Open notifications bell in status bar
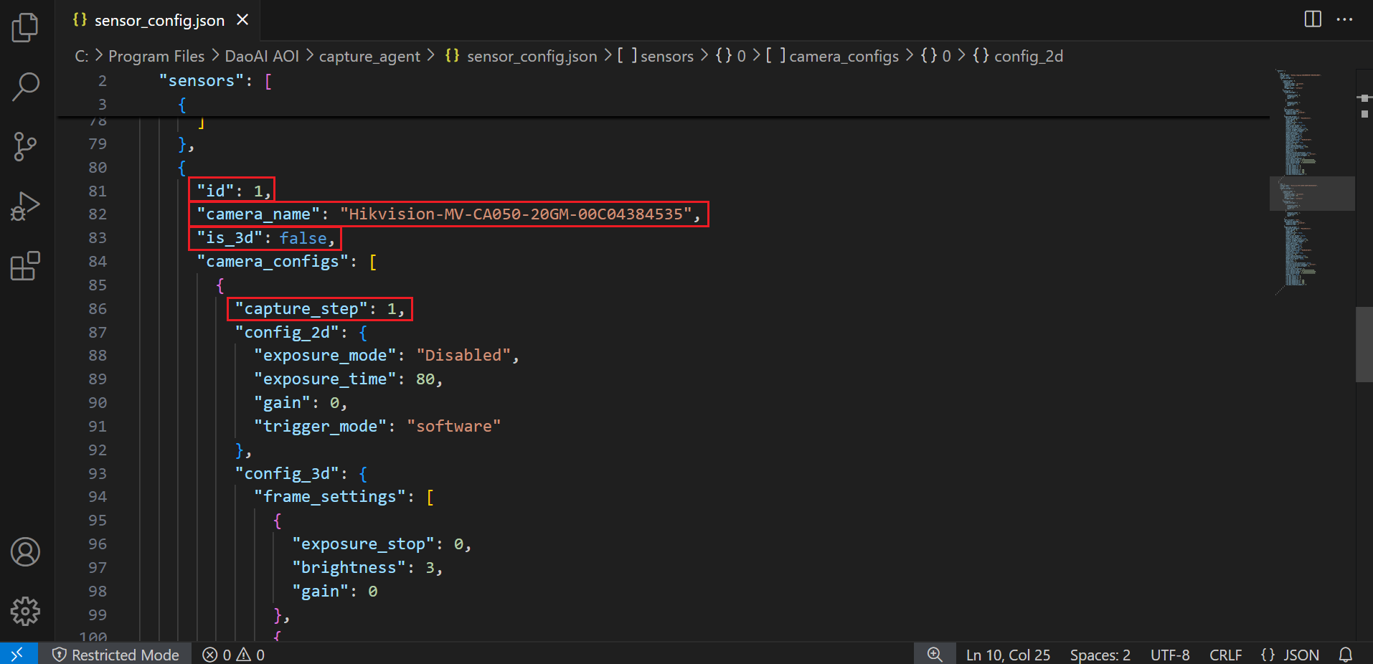This screenshot has width=1373, height=664. coord(1346,655)
